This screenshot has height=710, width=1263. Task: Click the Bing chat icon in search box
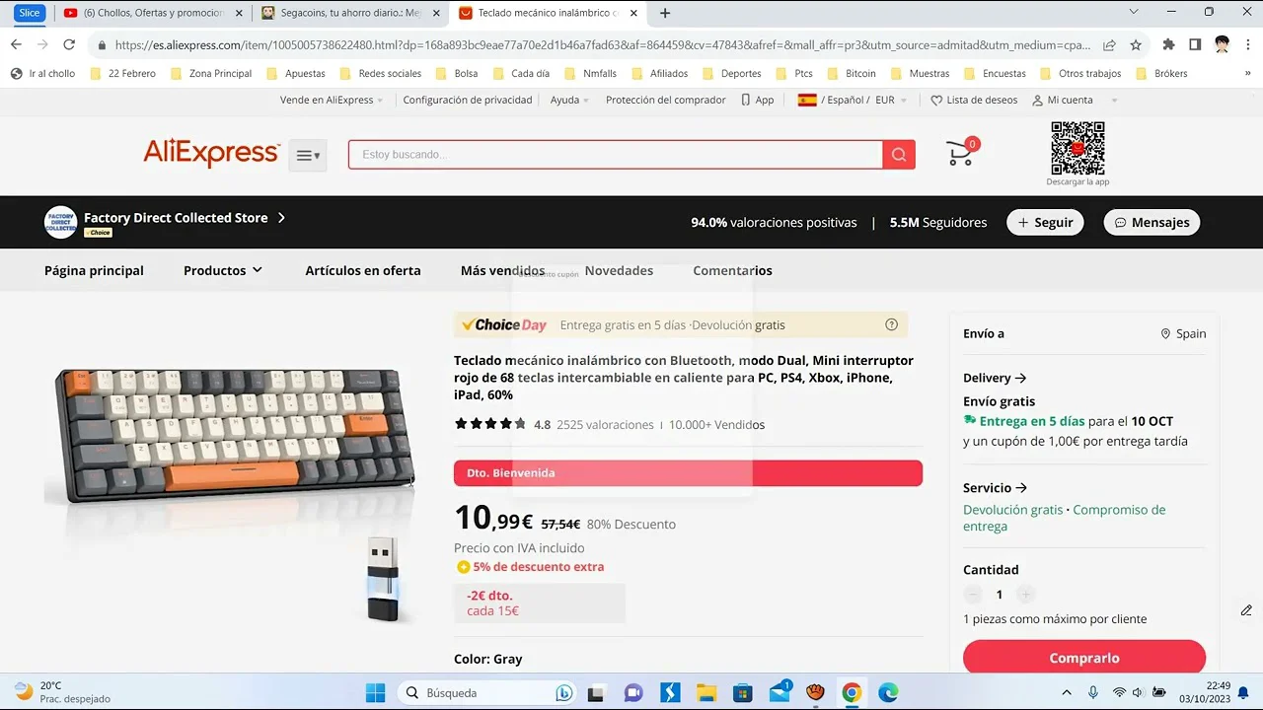click(x=564, y=692)
